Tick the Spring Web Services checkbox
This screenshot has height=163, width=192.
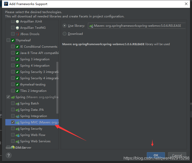(x=13, y=141)
